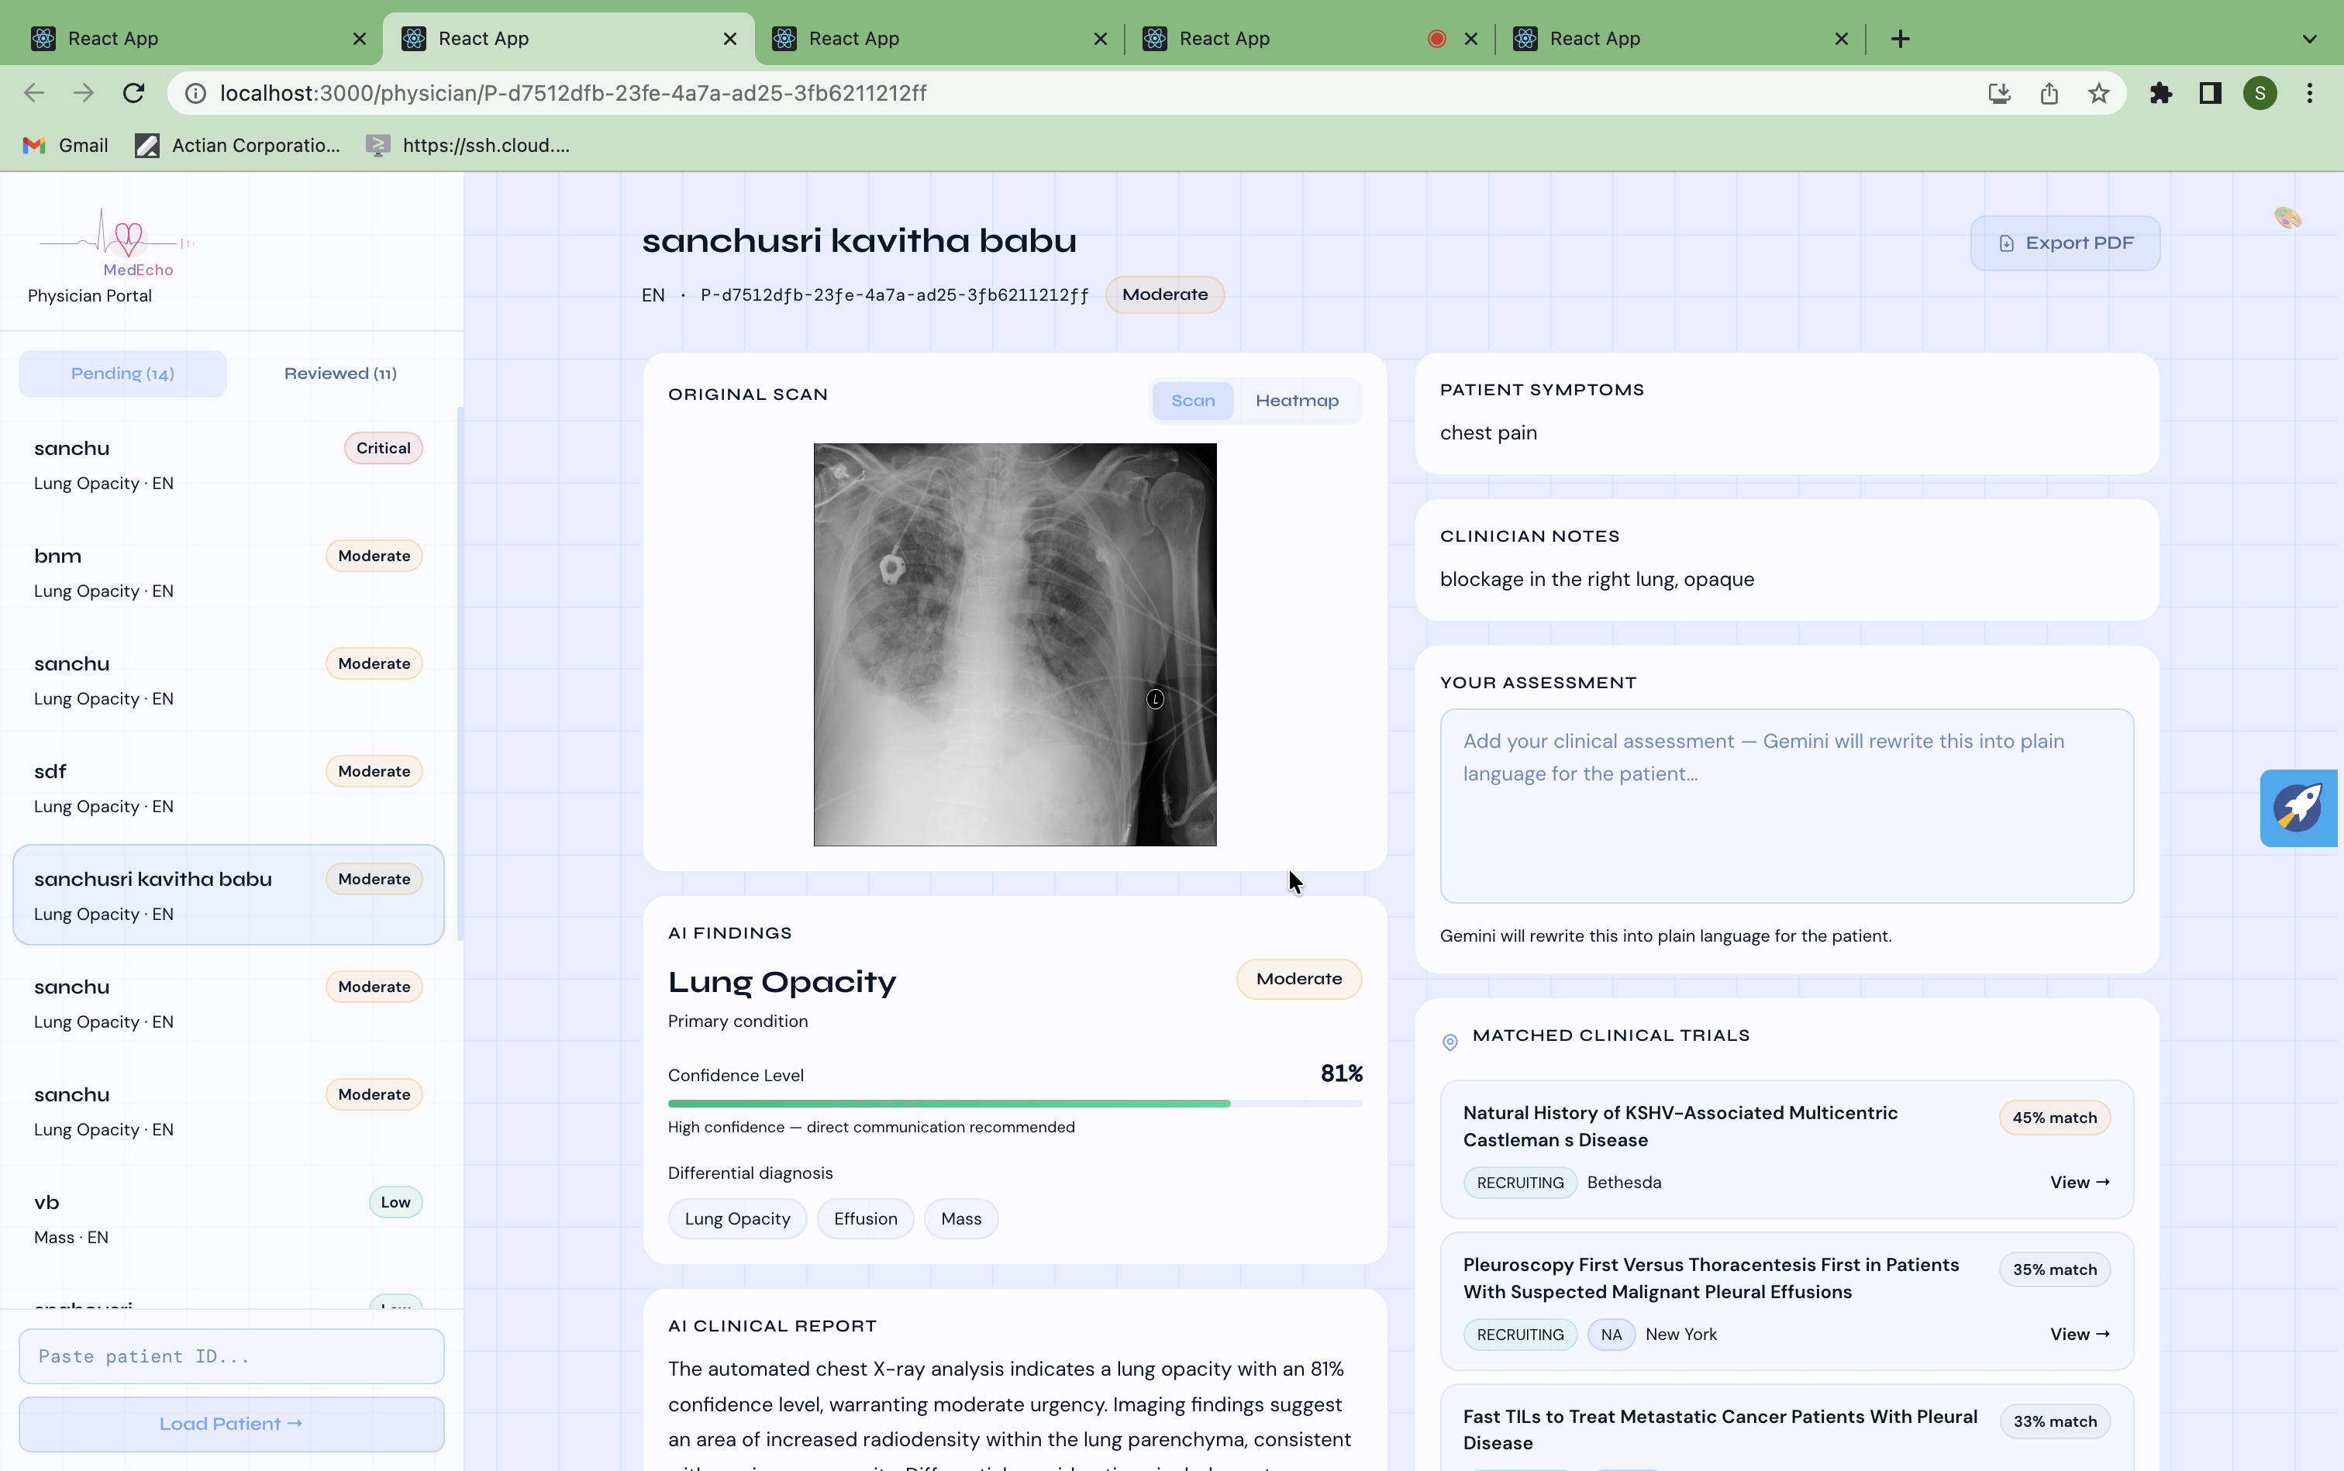Switch to Reviewed (11) tab
The width and height of the screenshot is (2344, 1471).
tap(340, 374)
